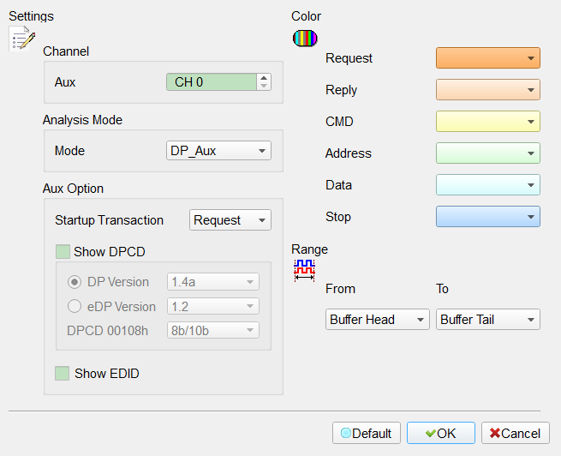Increase the Aux channel with up arrow
561x456 pixels.
pyautogui.click(x=264, y=78)
